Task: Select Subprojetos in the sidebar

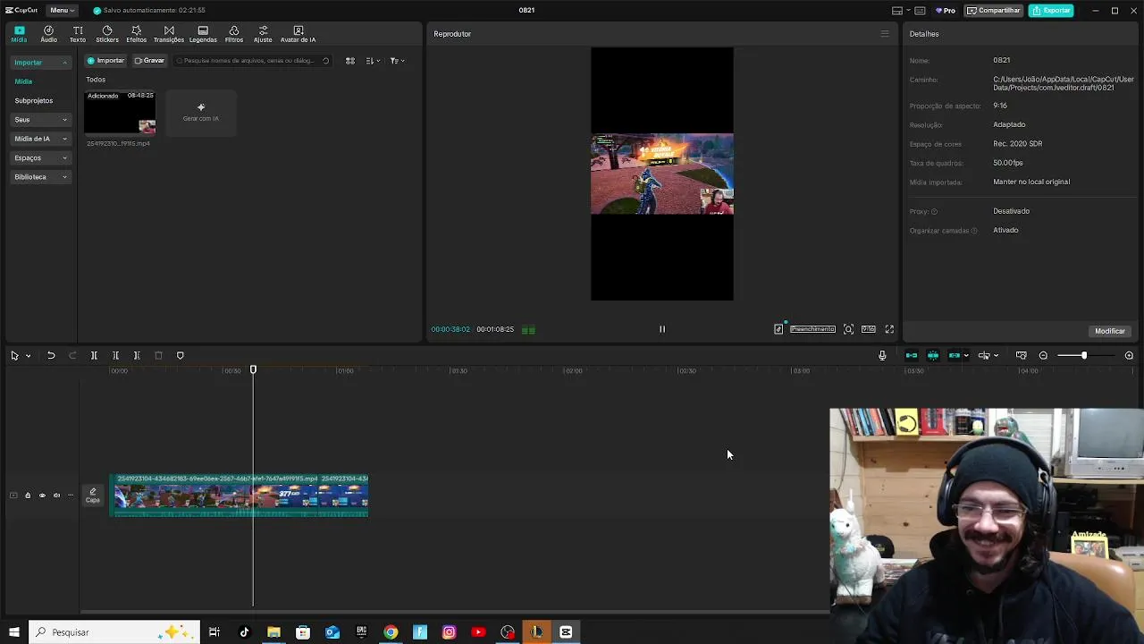Action: point(34,100)
